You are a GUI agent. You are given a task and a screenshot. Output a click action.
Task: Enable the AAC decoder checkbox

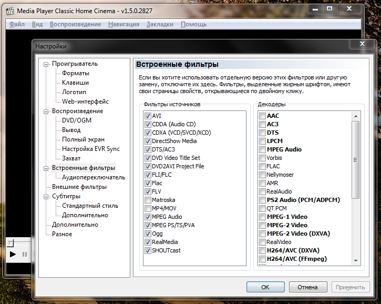point(262,116)
